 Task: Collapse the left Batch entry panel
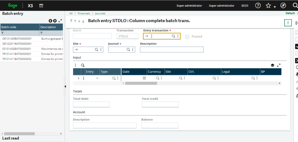[65, 86]
